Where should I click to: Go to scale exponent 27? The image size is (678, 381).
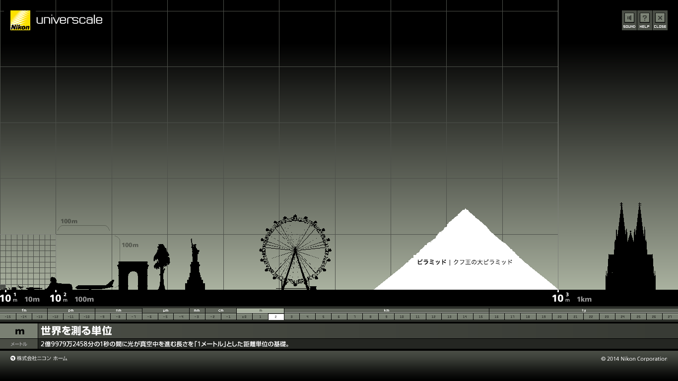tap(670, 317)
